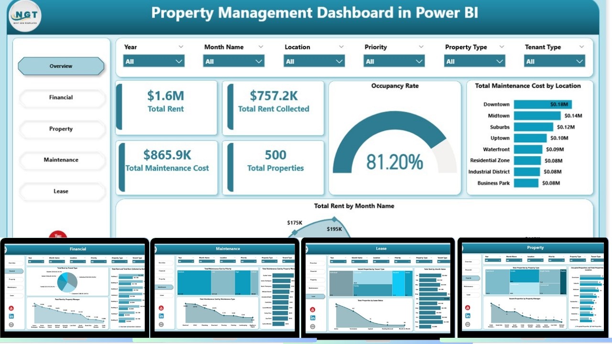This screenshot has height=344, width=612.
Task: Open the Priority slicer All dropdown
Action: 394,61
